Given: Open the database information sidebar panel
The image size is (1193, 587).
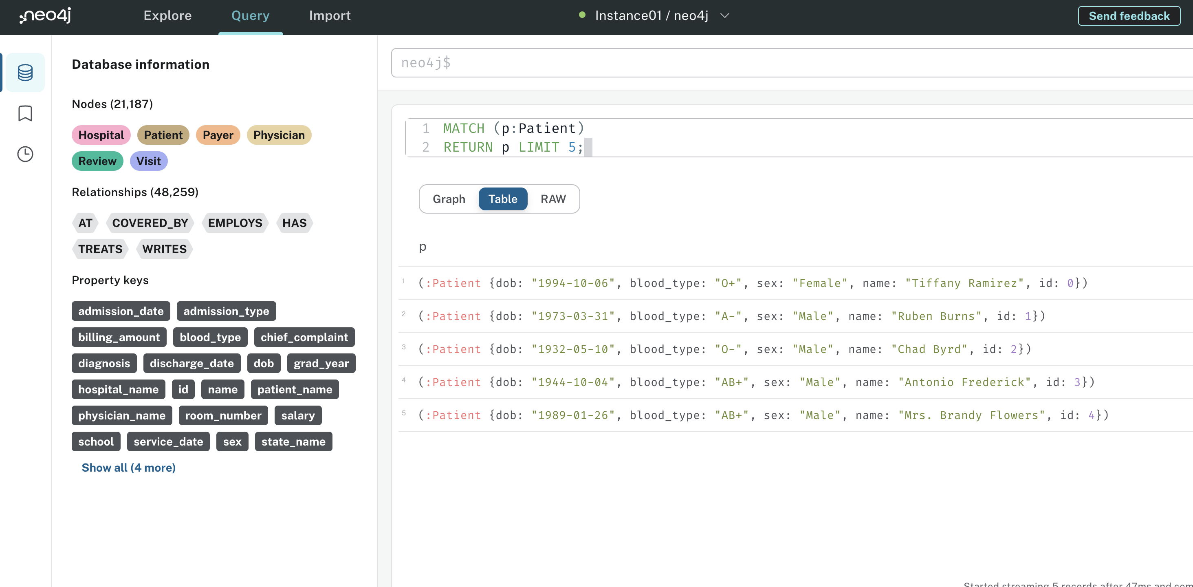Looking at the screenshot, I should click(x=25, y=72).
